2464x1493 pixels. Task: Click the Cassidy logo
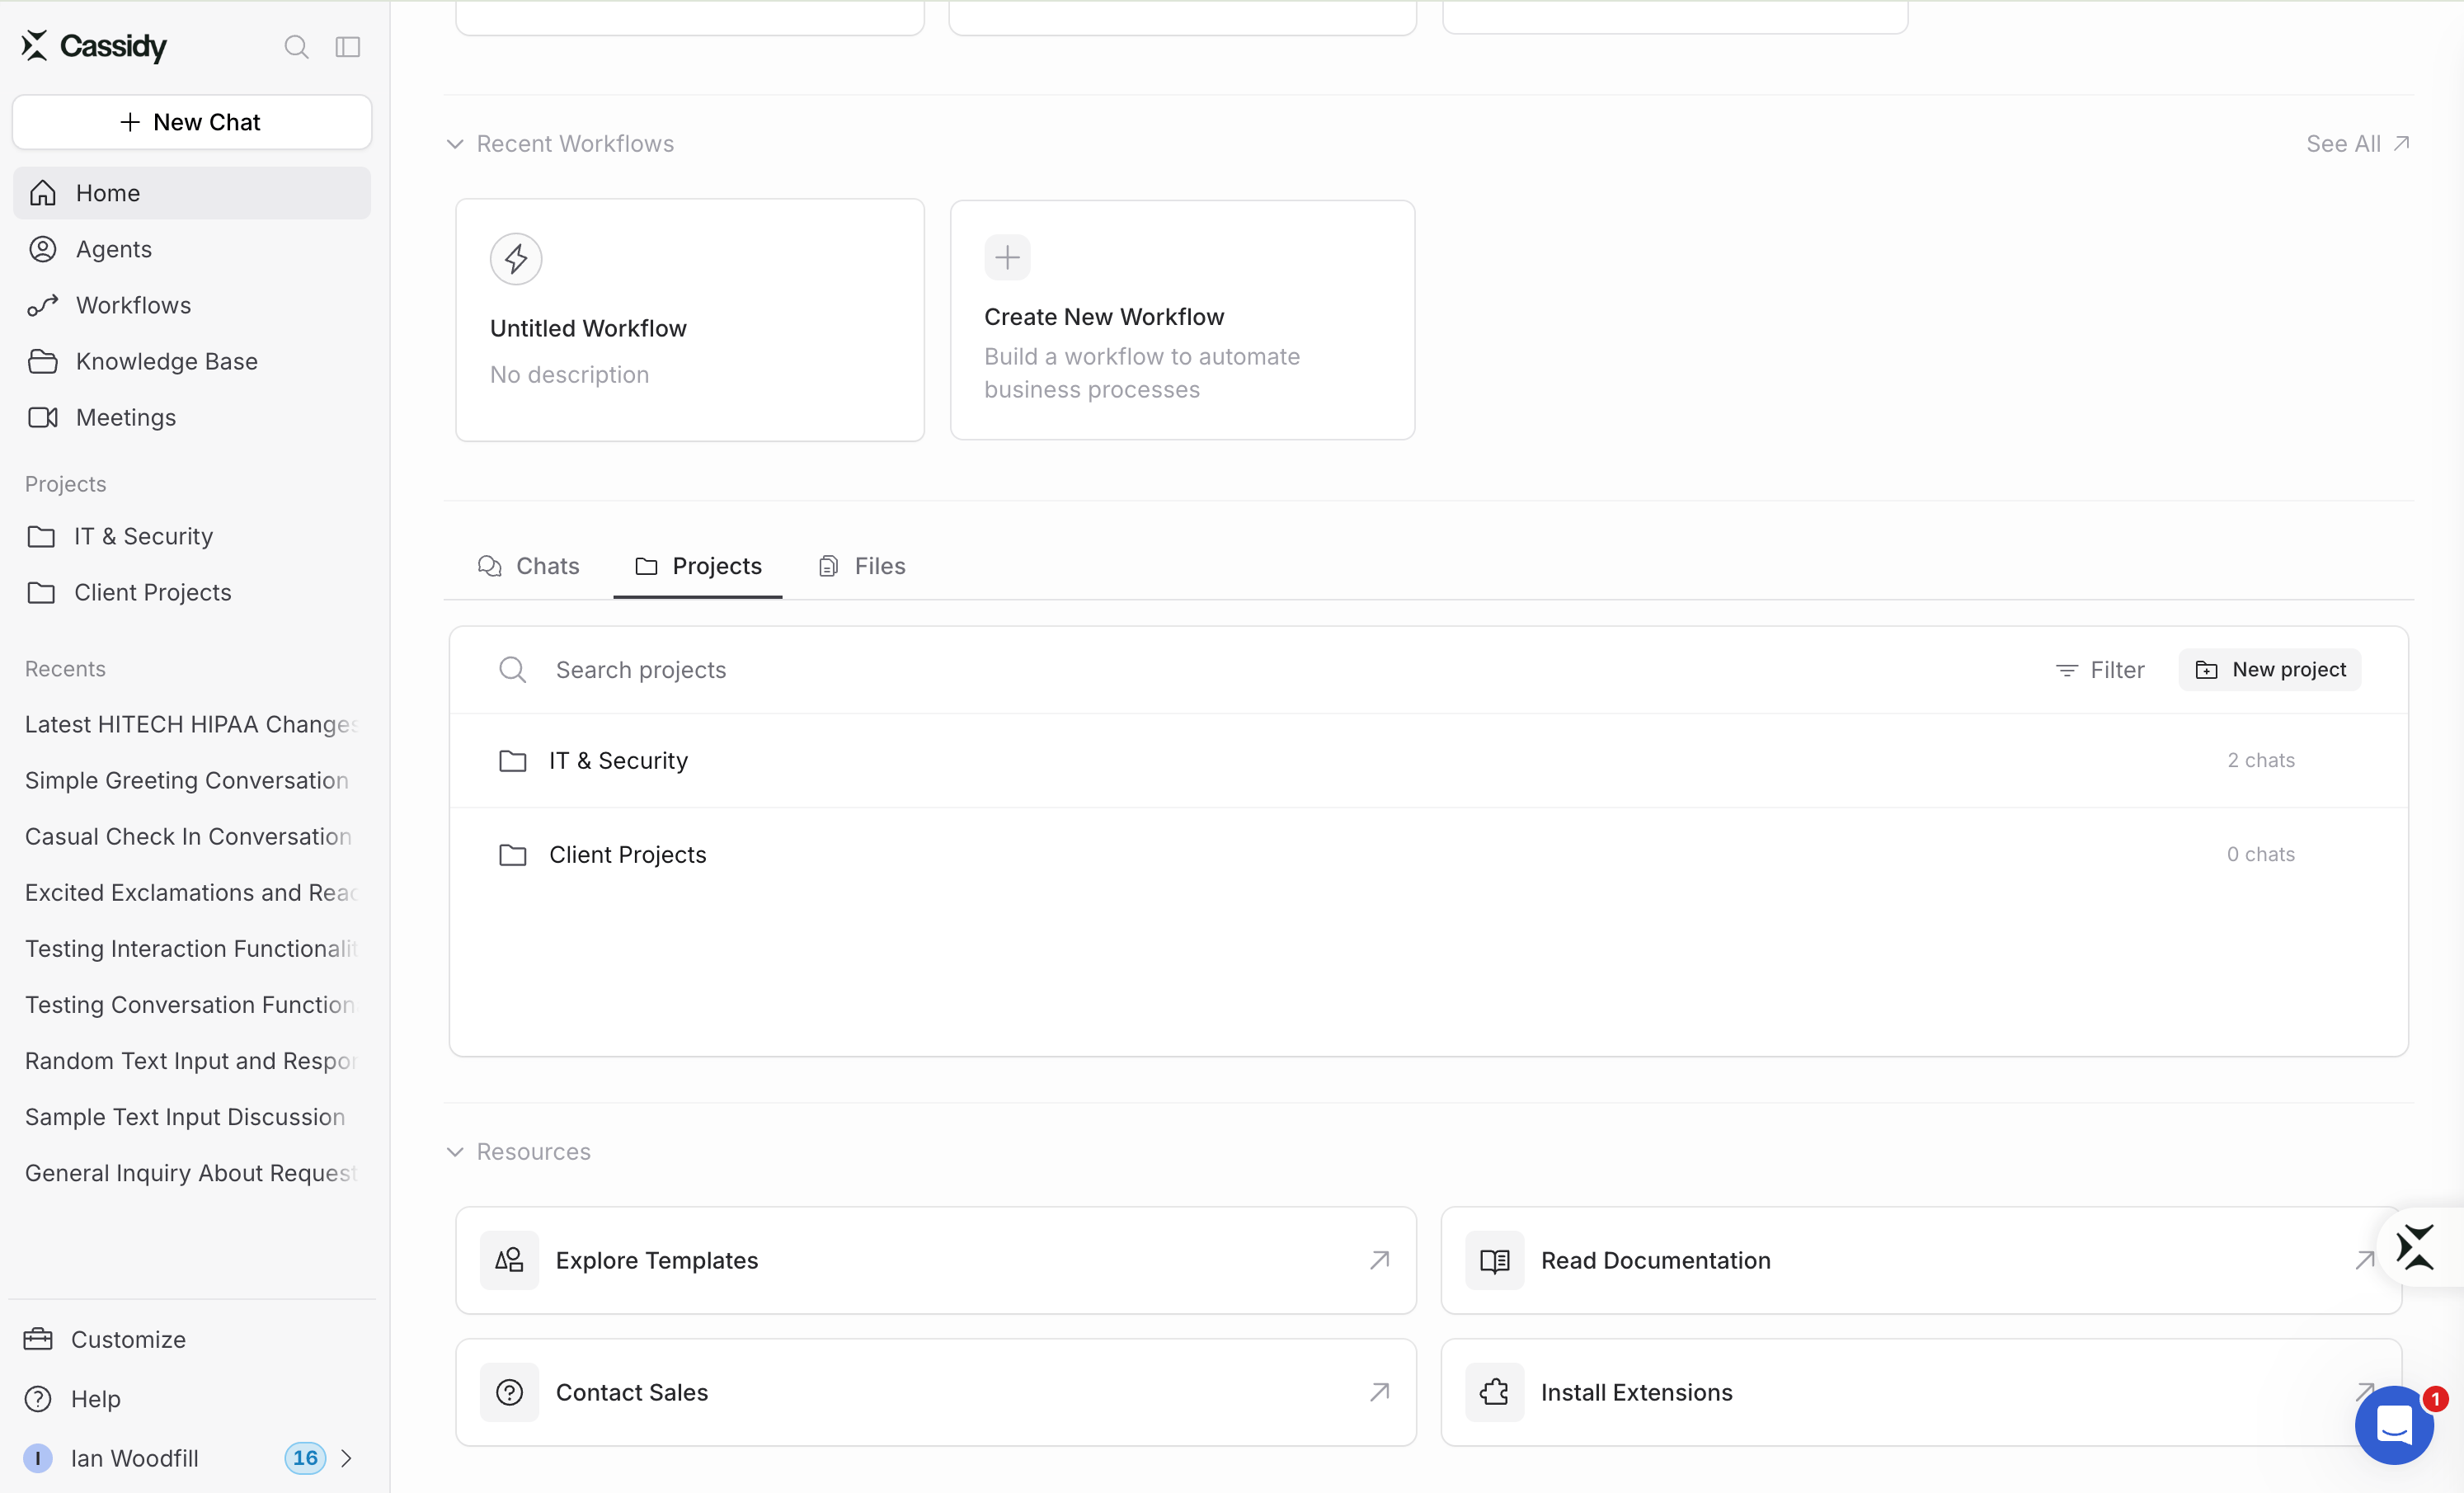click(x=94, y=46)
